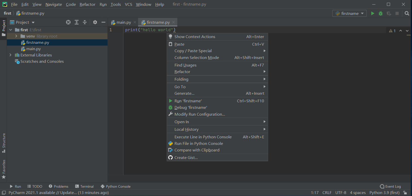Click PyCharm 2021.1 available update notification
The height and width of the screenshot is (196, 412).
coord(59,193)
